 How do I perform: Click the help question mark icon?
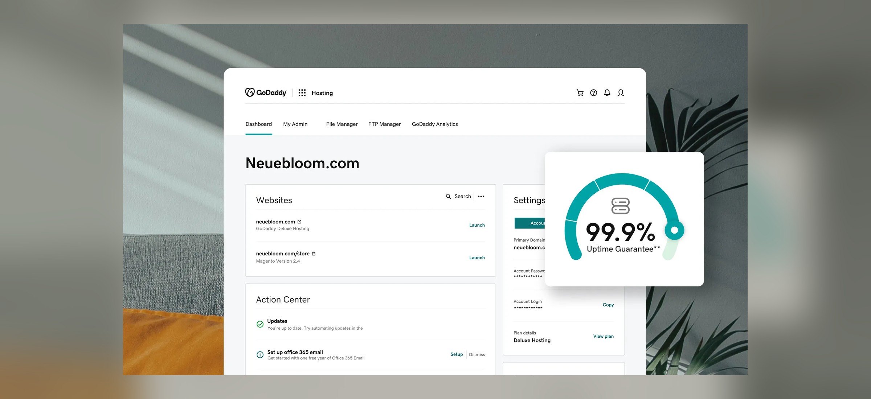594,93
